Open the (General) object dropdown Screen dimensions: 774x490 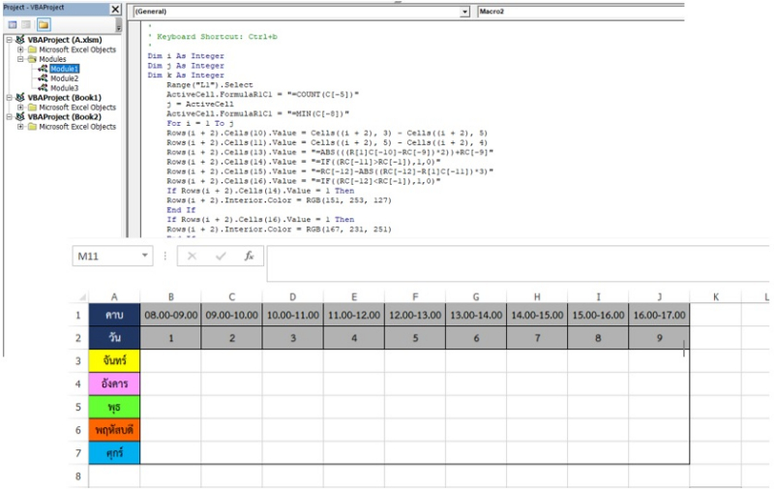464,12
